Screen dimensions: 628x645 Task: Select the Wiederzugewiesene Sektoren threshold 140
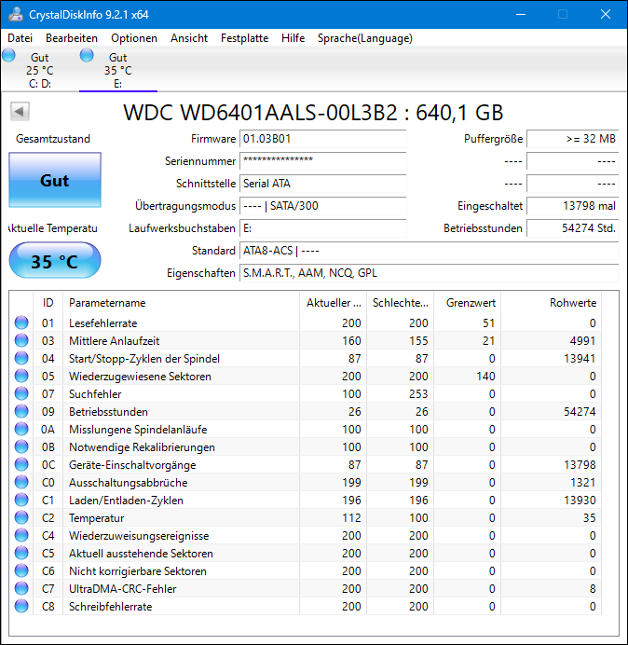[485, 377]
